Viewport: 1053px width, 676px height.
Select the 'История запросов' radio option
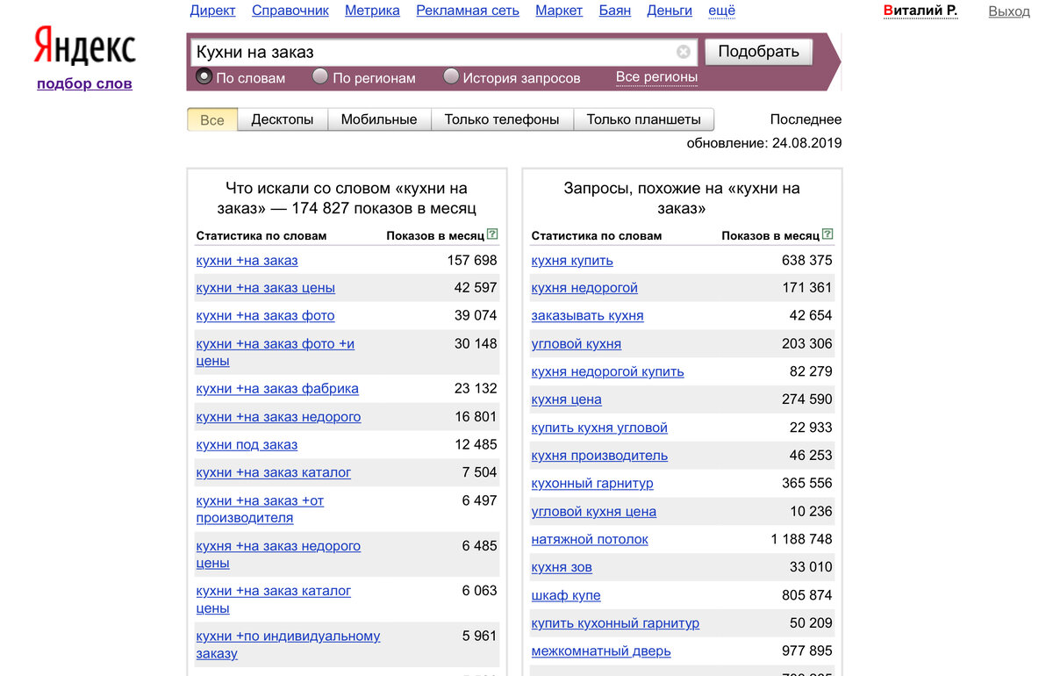tap(451, 76)
